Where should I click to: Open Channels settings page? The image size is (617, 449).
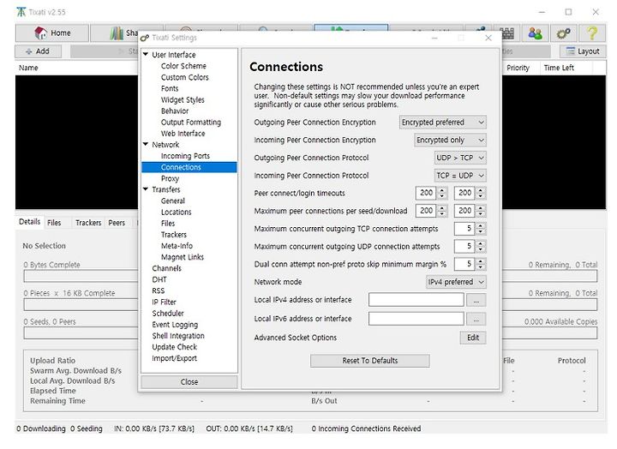pyautogui.click(x=167, y=268)
